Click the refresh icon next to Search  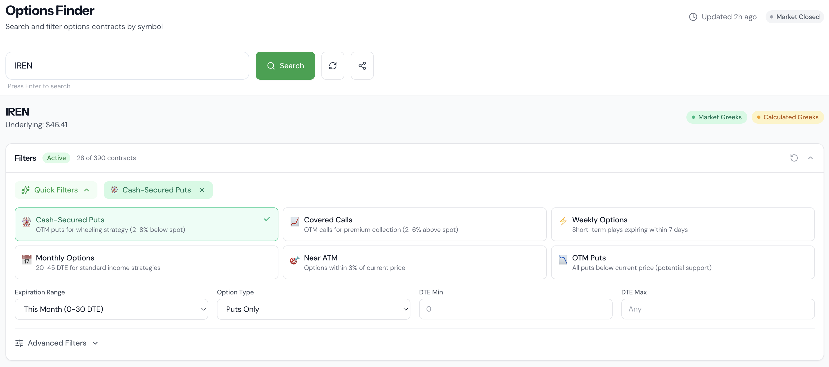pos(333,65)
